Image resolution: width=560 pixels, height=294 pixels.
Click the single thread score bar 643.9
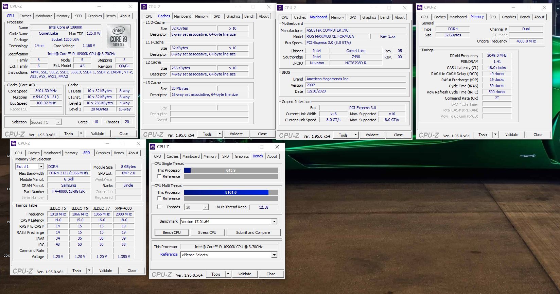click(231, 170)
